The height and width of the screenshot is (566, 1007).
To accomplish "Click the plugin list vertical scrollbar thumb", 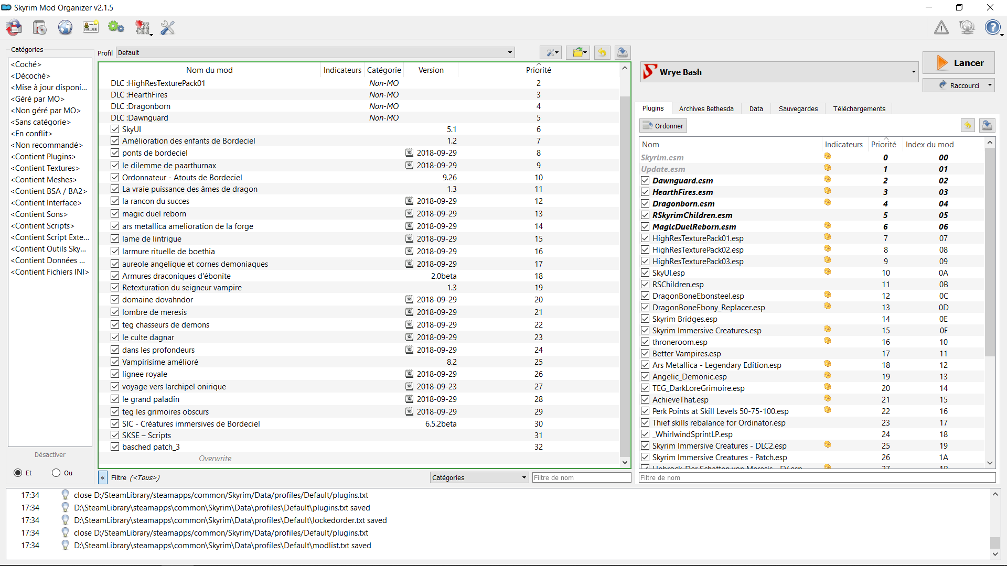I will (990, 252).
